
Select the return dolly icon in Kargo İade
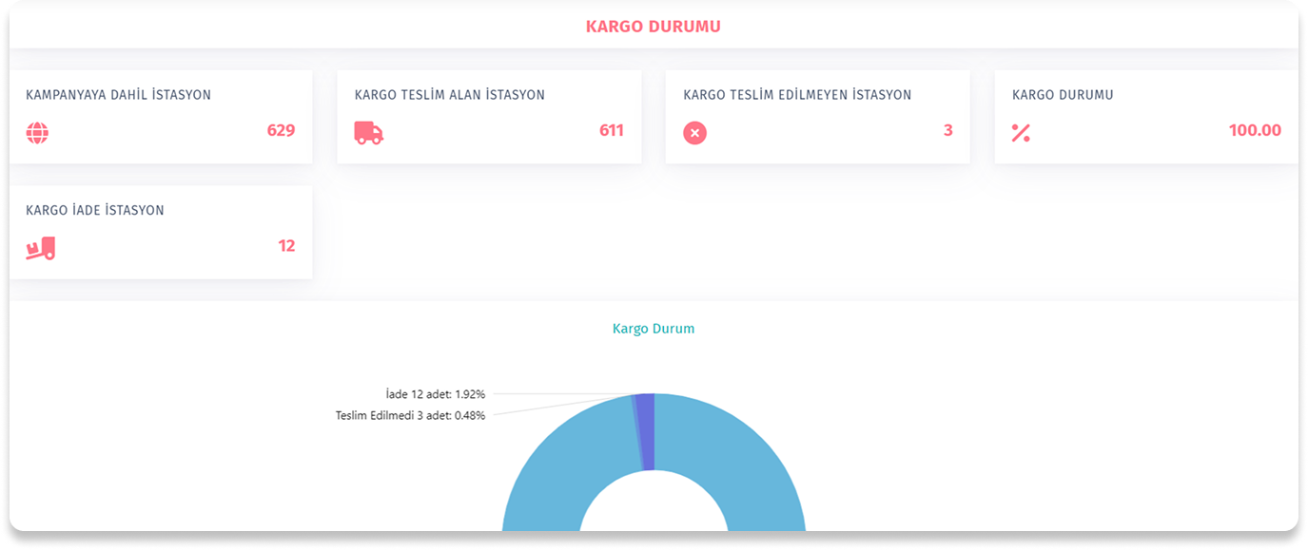coord(40,248)
